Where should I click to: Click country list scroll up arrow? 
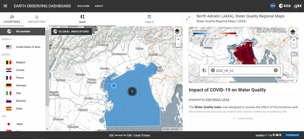tap(47, 28)
